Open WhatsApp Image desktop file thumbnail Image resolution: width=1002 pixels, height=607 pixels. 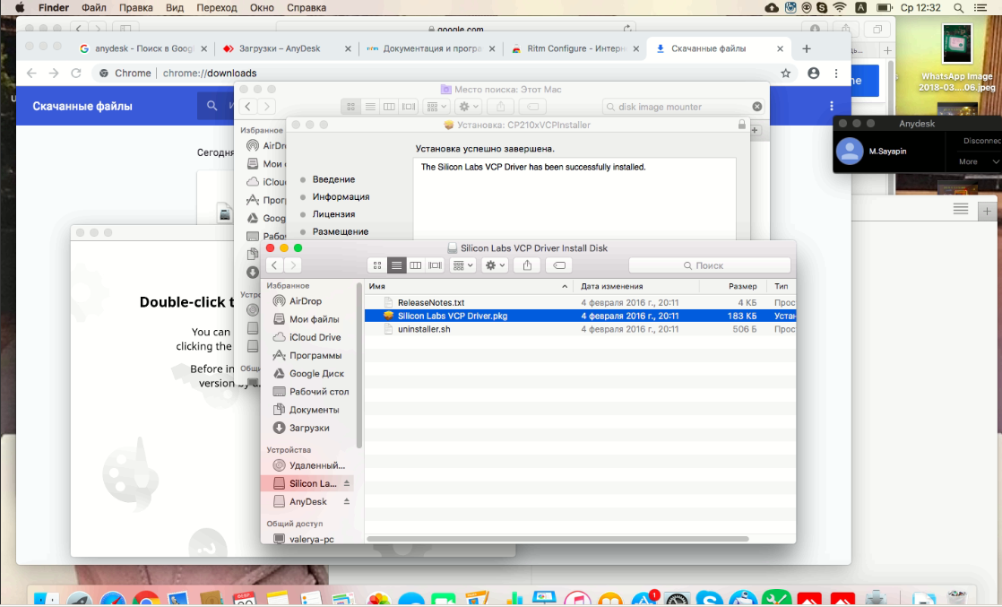tap(956, 44)
